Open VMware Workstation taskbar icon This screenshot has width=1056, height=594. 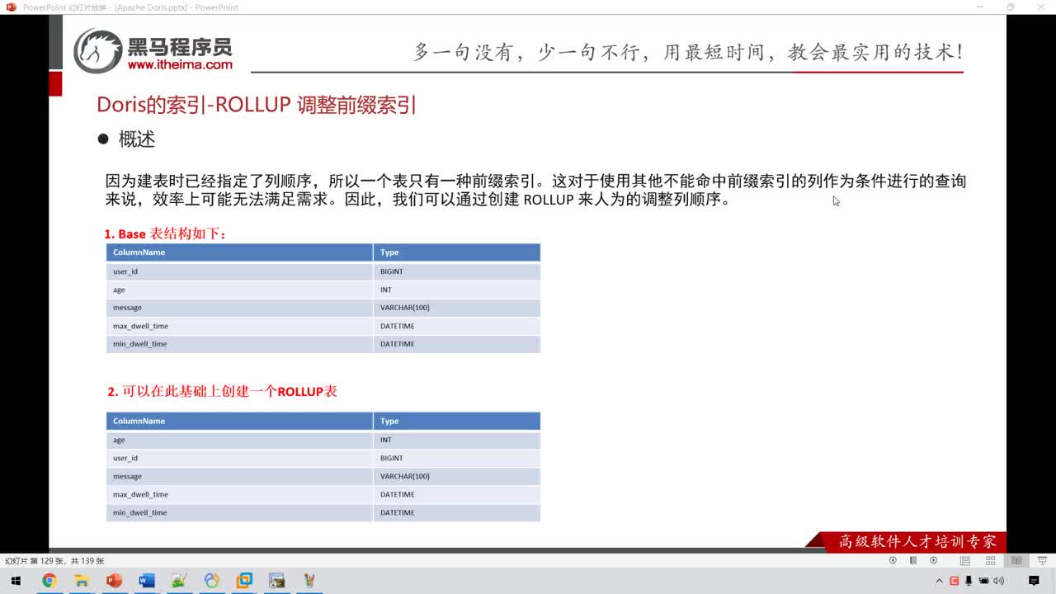tap(244, 581)
